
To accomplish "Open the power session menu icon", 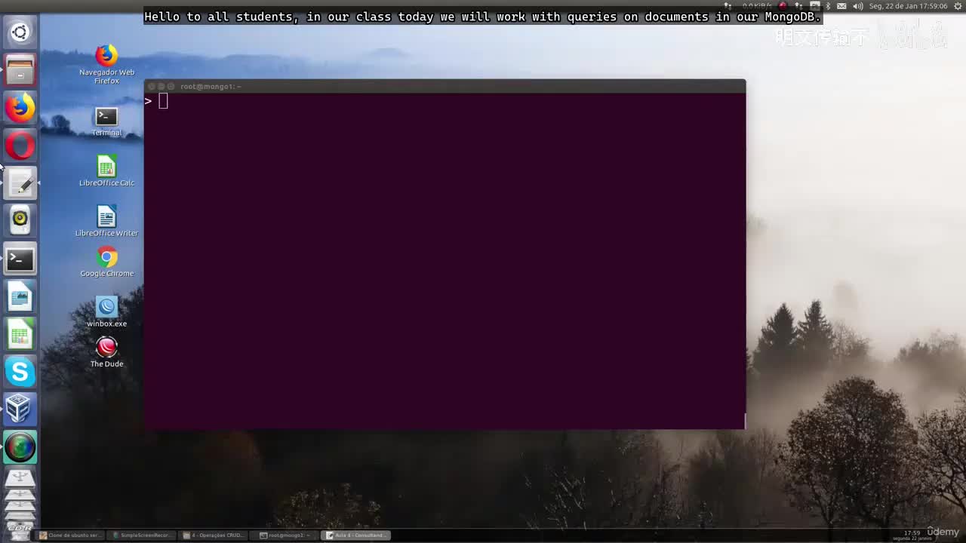I will pyautogui.click(x=958, y=6).
